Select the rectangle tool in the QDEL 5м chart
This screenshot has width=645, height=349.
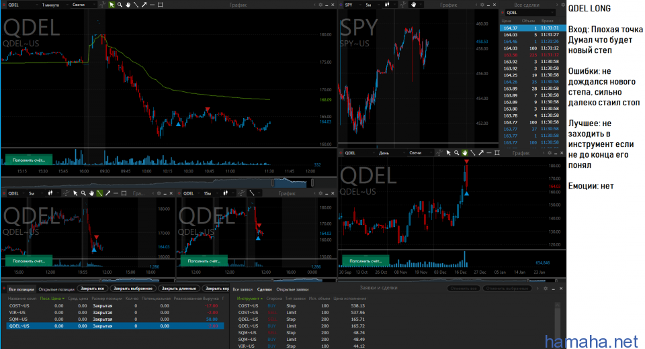(124, 193)
